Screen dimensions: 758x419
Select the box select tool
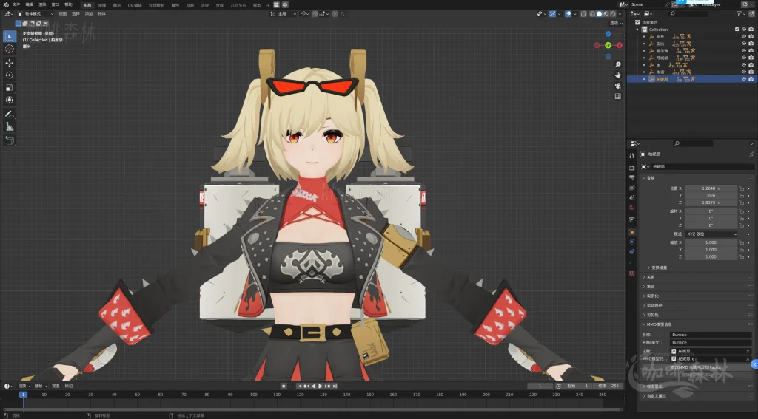[x=9, y=36]
